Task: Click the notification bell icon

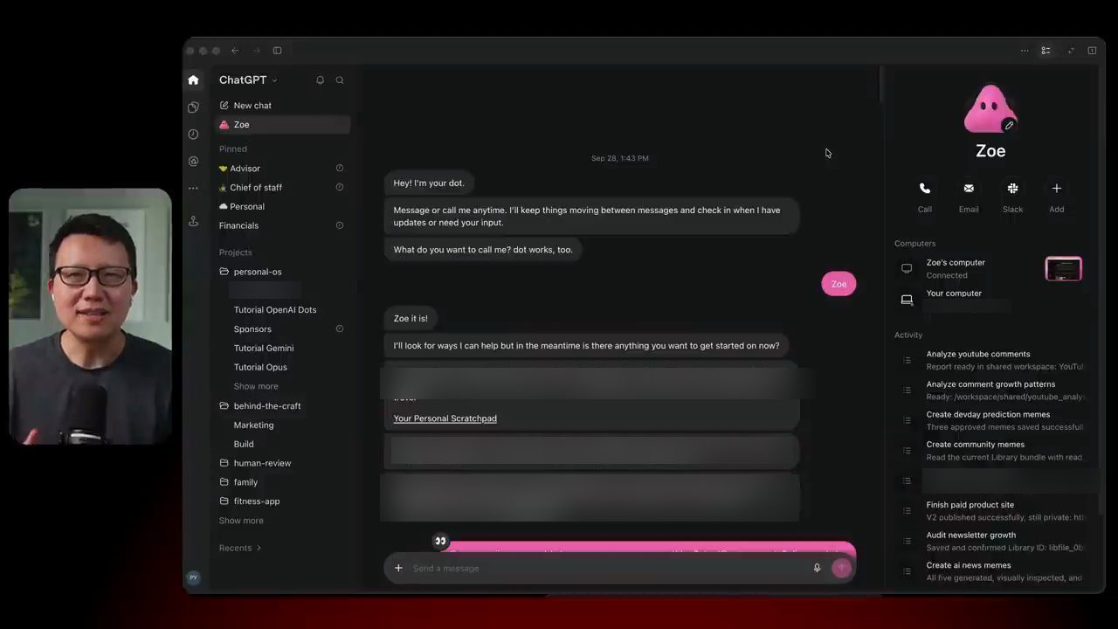Action: point(320,79)
